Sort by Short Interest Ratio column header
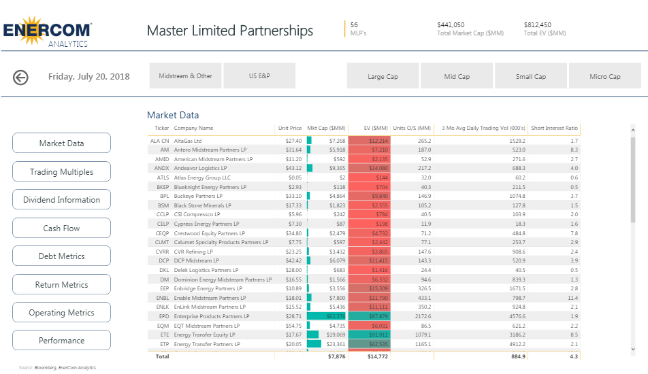 click(554, 128)
